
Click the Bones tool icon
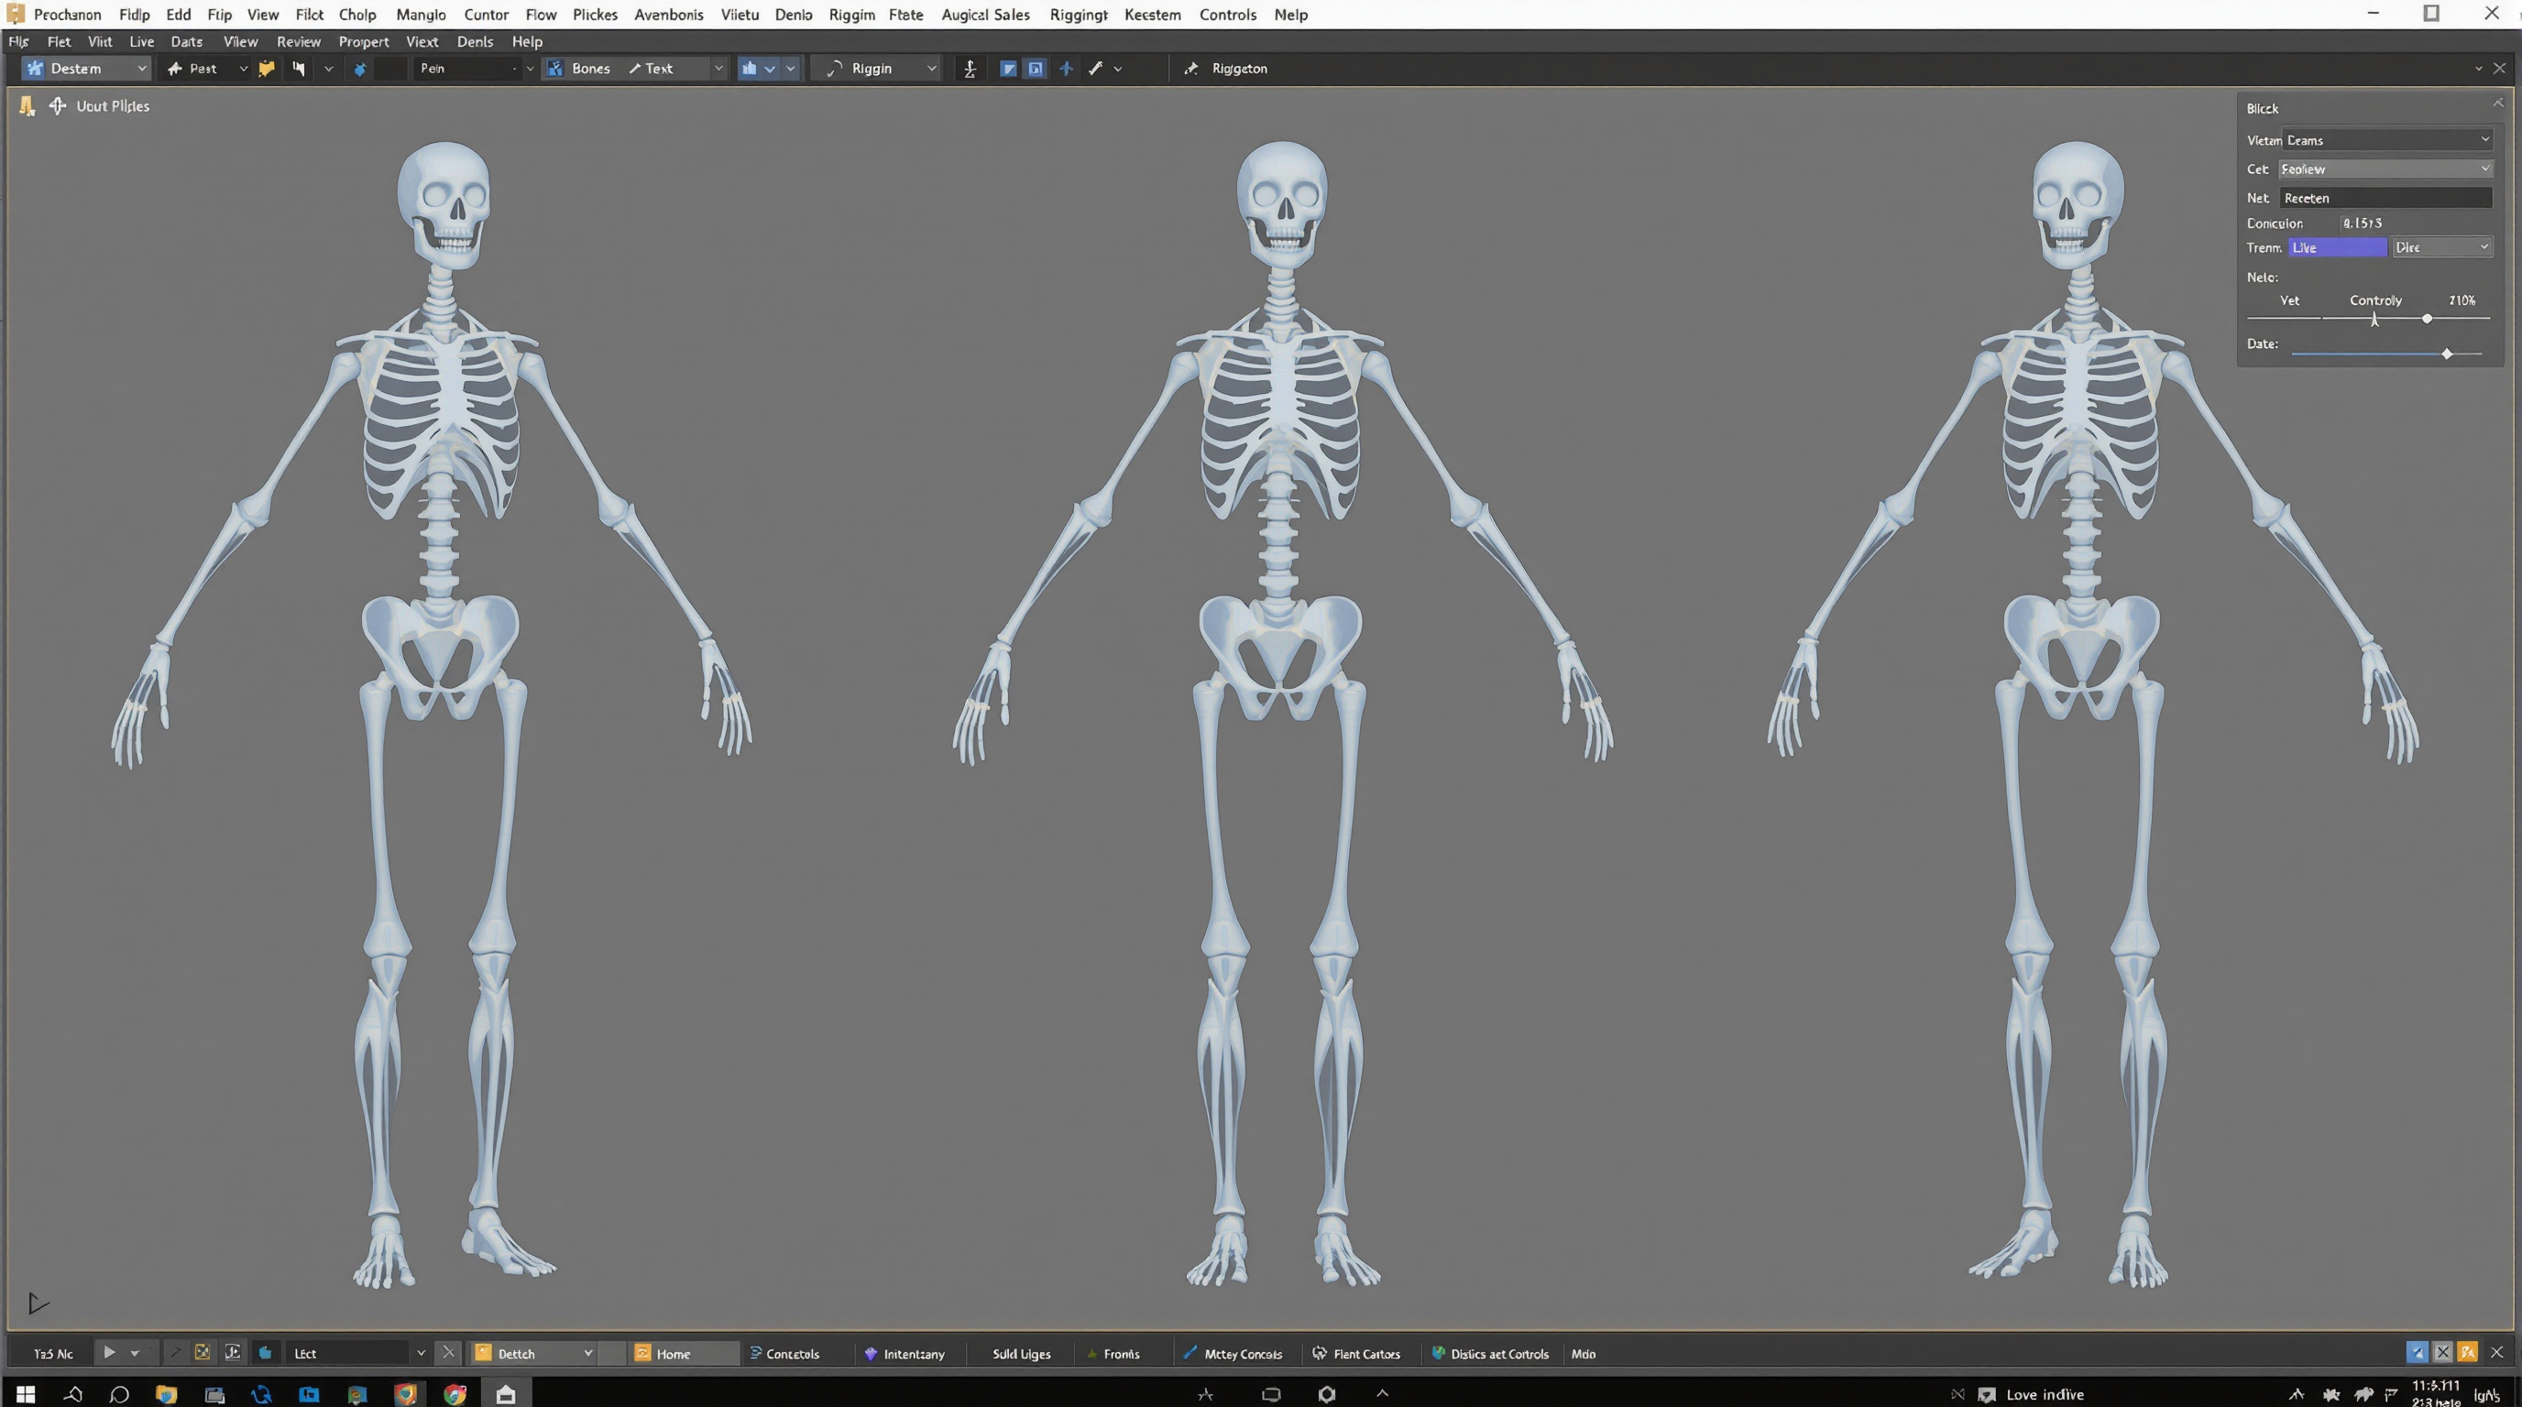555,69
